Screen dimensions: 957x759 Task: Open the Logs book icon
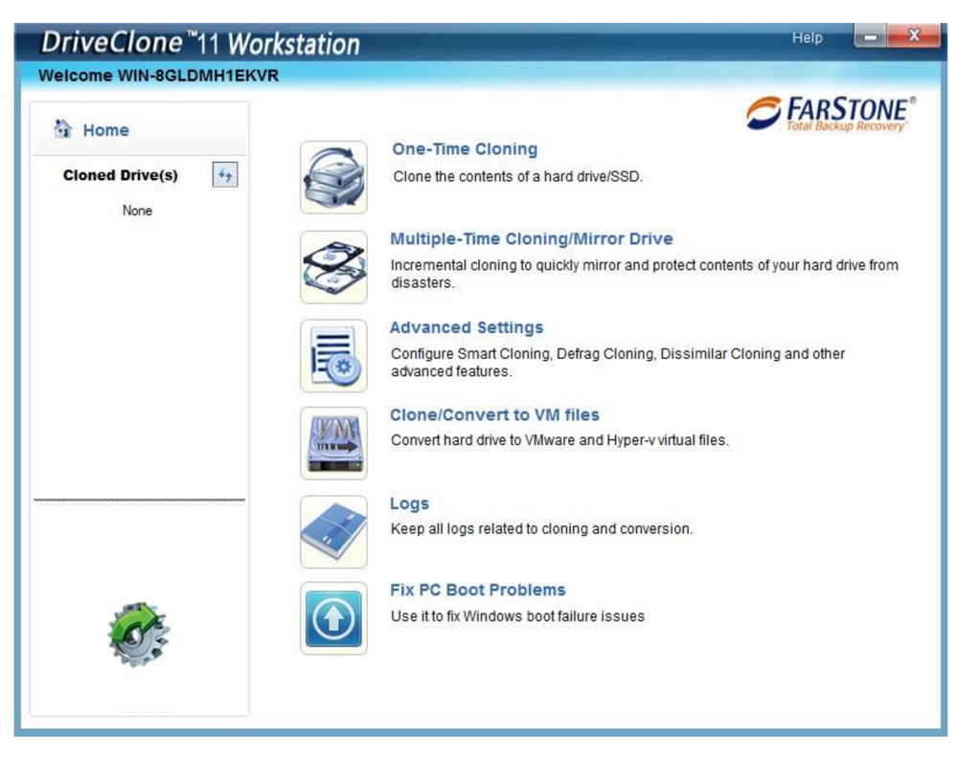pos(334,532)
